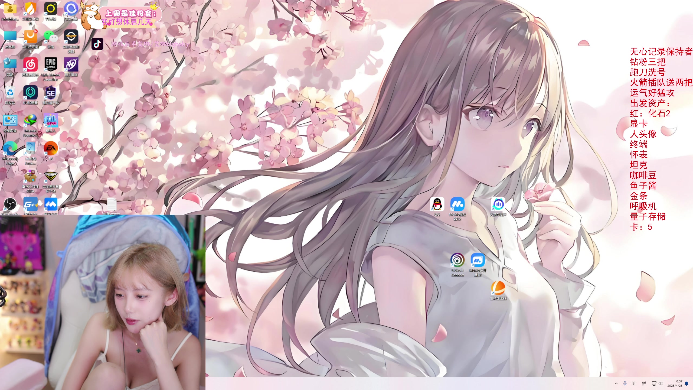The width and height of the screenshot is (693, 390).
Task: Launch the EA app icon
Action: 51,151
